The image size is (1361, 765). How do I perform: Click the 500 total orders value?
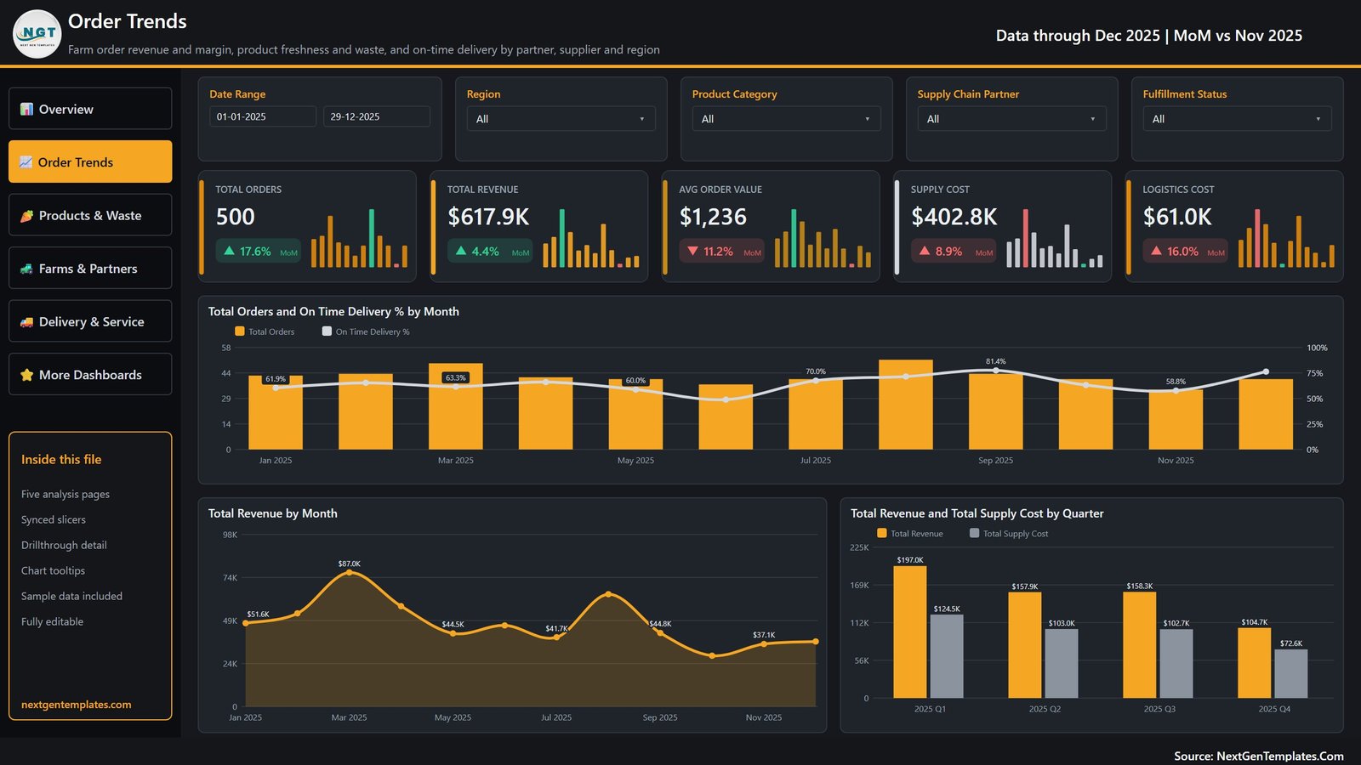click(x=236, y=217)
